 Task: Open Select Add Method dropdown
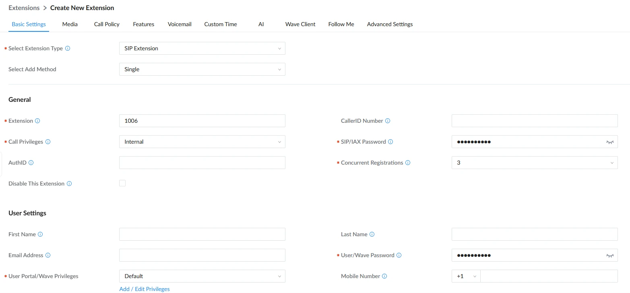pos(202,69)
